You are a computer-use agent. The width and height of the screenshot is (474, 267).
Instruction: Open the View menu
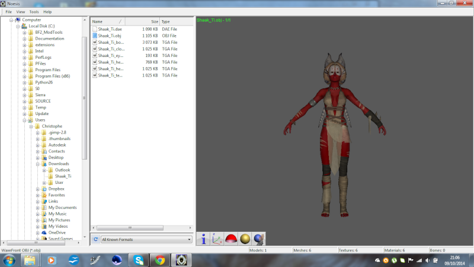[21, 12]
